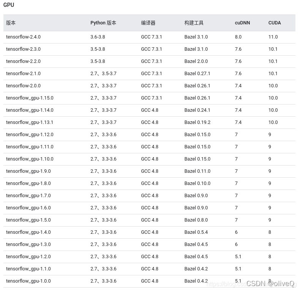Click the GPU heading above the table
The height and width of the screenshot is (291, 300).
click(x=9, y=5)
